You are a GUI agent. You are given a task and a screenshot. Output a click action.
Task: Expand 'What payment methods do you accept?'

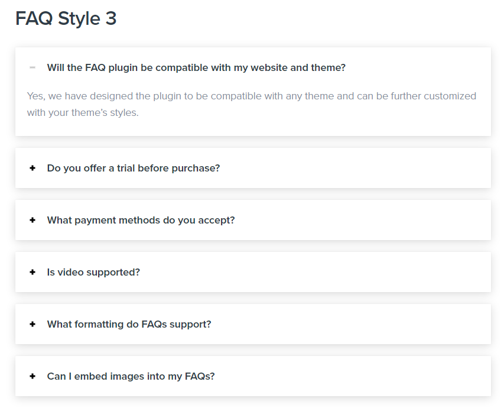pyautogui.click(x=141, y=220)
